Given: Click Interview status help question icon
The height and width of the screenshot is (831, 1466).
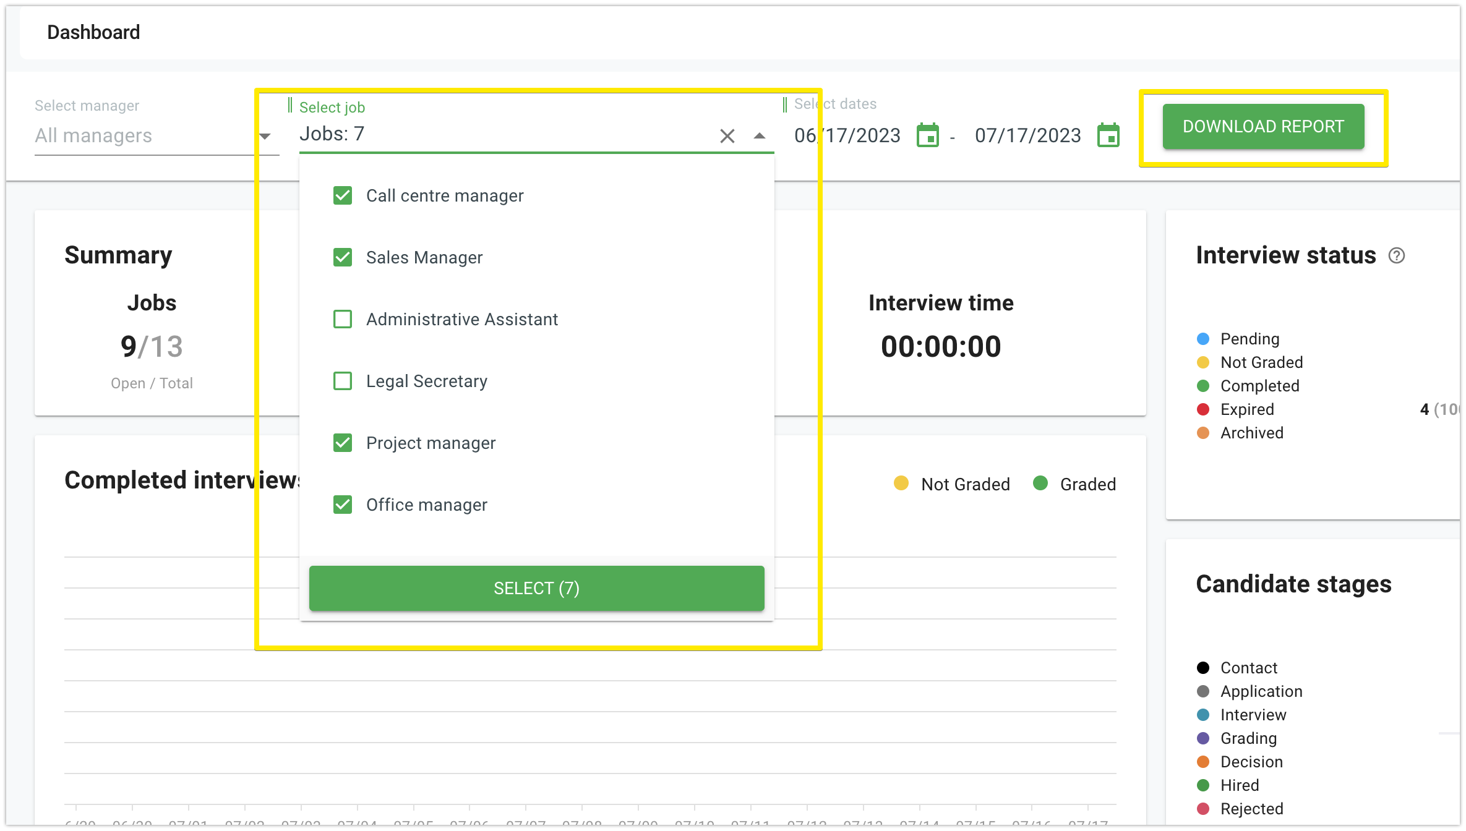Looking at the screenshot, I should (1397, 255).
